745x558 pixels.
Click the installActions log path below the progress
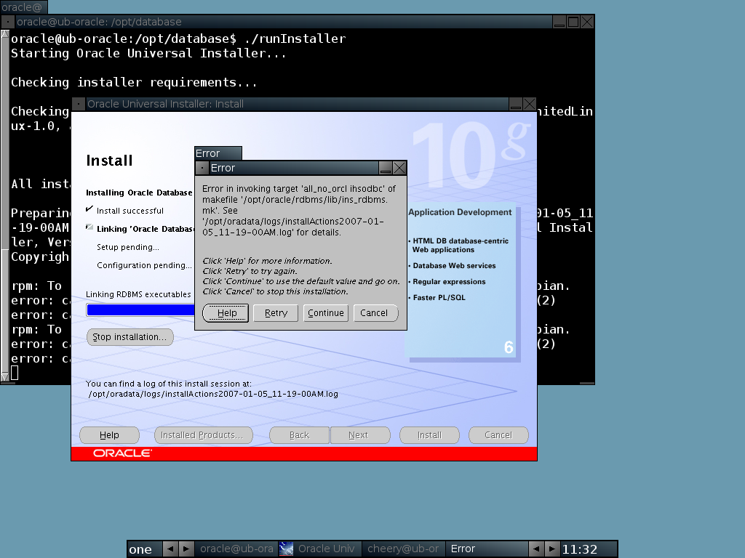tap(213, 394)
